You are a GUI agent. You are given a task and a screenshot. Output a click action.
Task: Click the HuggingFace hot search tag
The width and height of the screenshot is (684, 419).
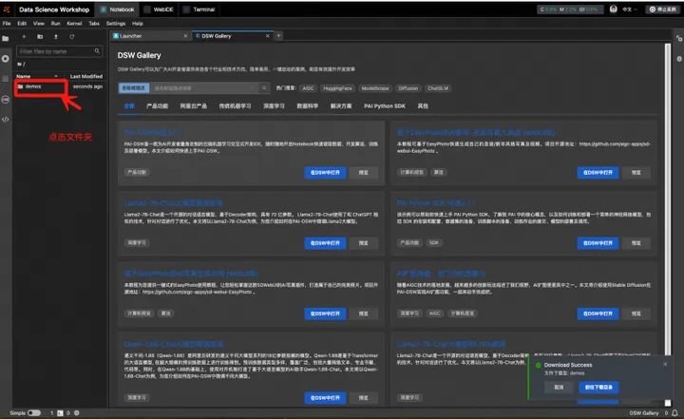point(337,88)
